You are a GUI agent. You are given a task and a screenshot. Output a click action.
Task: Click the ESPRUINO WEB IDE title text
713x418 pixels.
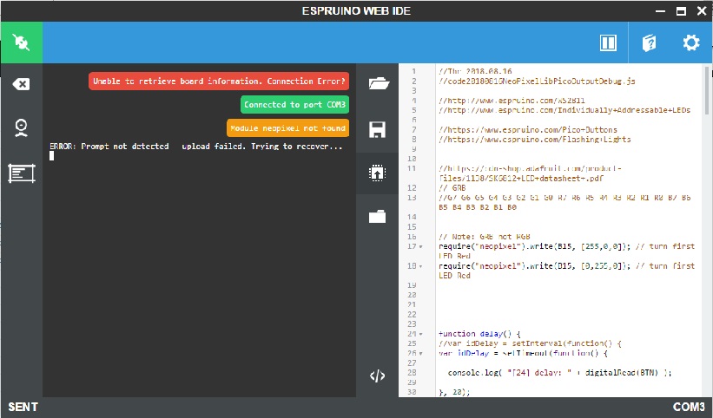tap(356, 11)
